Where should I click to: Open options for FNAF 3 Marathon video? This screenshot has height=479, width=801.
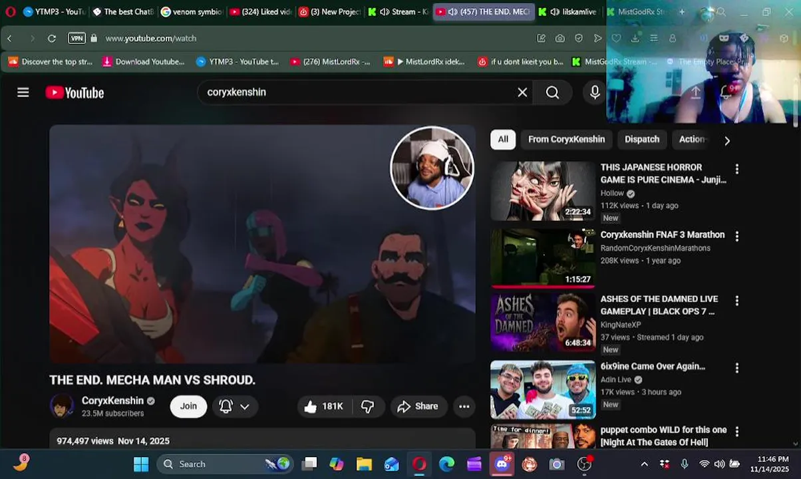(x=736, y=236)
